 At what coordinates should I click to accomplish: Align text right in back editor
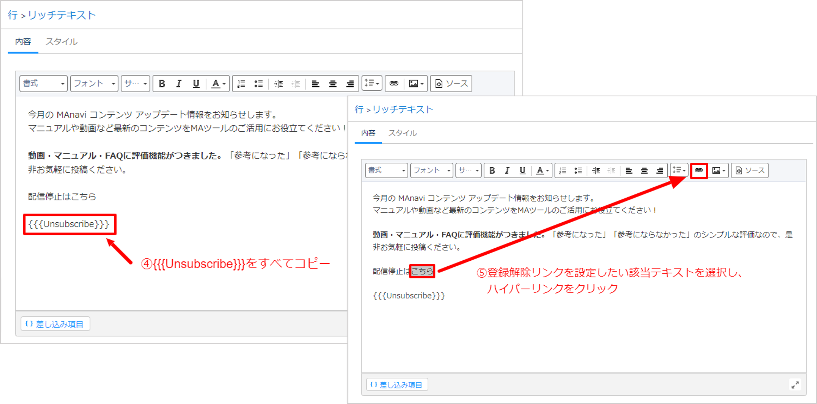point(350,84)
